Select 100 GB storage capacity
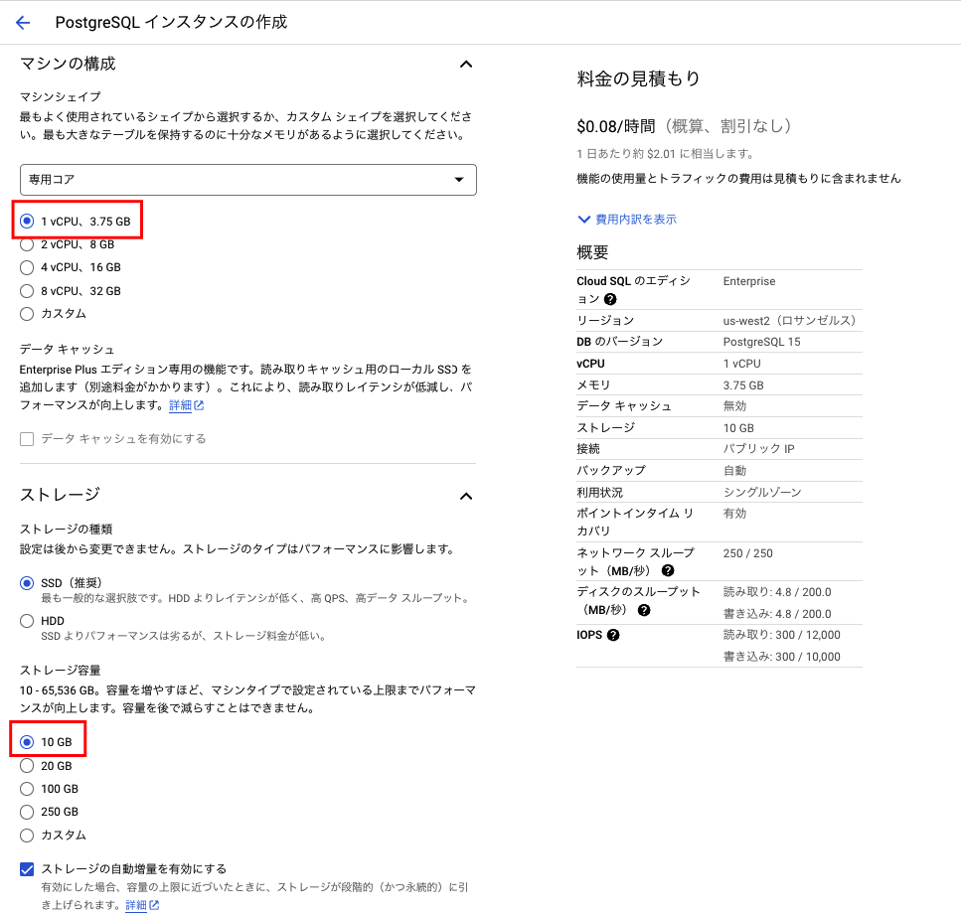 [x=29, y=788]
